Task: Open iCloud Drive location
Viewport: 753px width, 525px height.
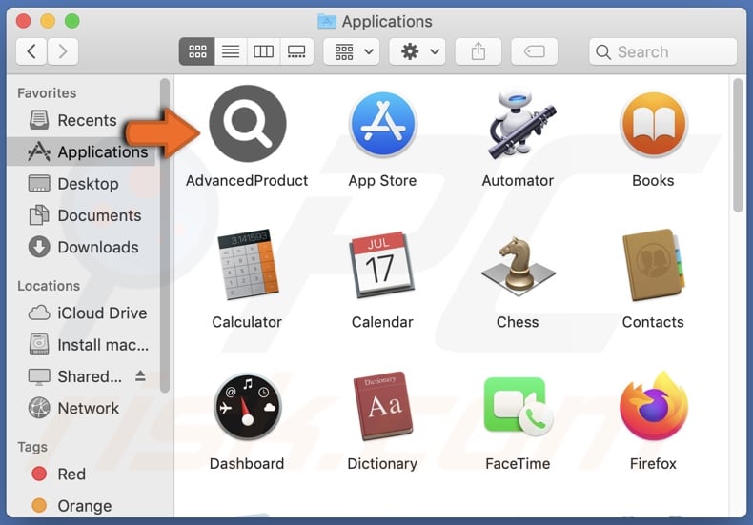Action: (81, 313)
